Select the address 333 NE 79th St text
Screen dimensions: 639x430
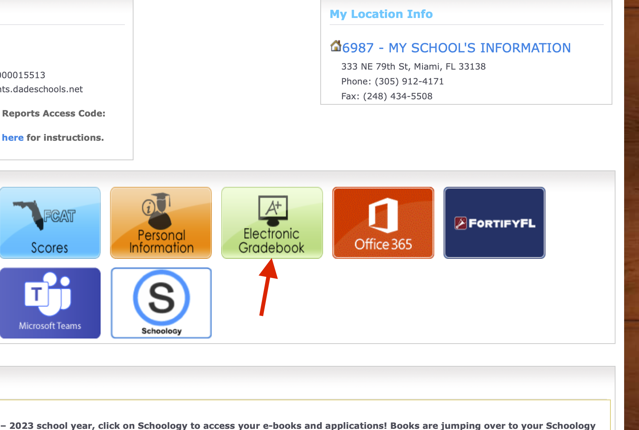coord(413,66)
